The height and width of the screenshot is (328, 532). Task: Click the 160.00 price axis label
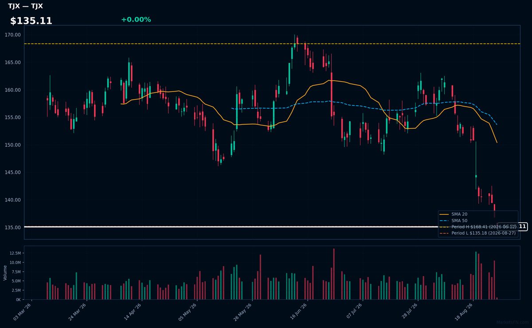click(12, 90)
